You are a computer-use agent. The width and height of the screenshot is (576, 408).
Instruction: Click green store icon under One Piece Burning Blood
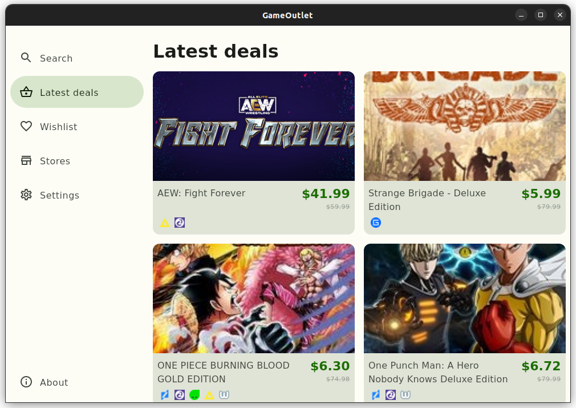pos(194,395)
